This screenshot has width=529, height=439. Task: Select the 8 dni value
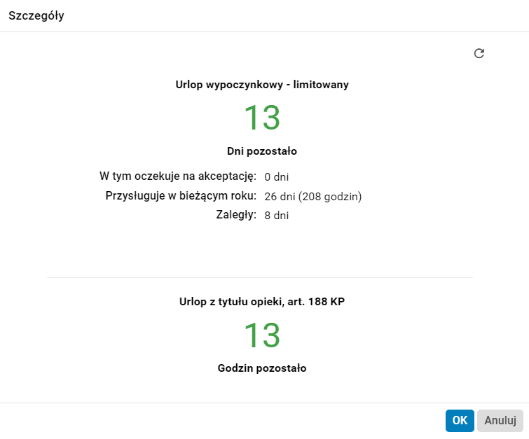click(277, 216)
